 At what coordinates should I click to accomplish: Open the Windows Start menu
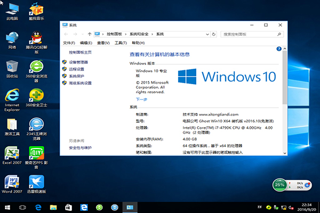[x=7, y=208]
